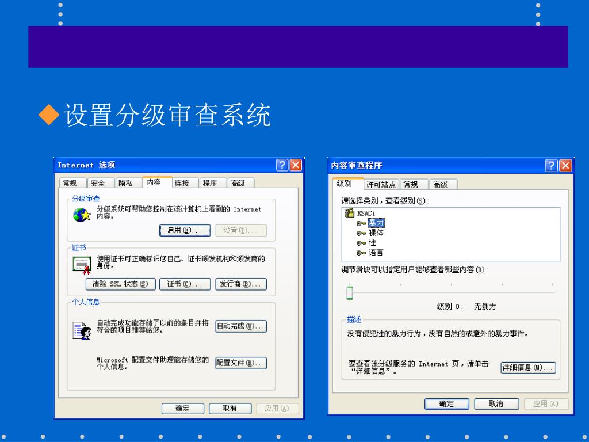Click the RSACi category icon
The width and height of the screenshot is (589, 442).
pos(349,213)
